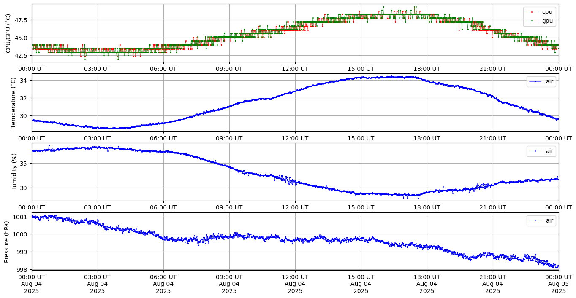The image size is (576, 298).
Task: Click '03:00 UT Aug 04 2025' date label
Action: coord(98,284)
